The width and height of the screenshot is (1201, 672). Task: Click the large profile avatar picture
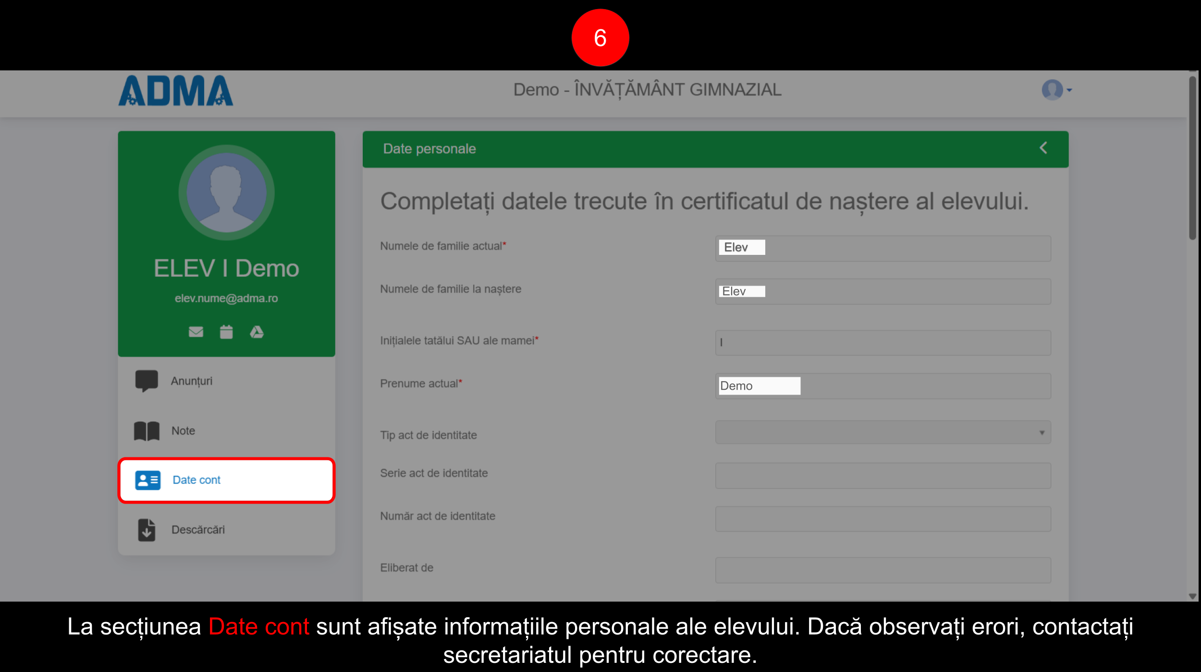[226, 193]
